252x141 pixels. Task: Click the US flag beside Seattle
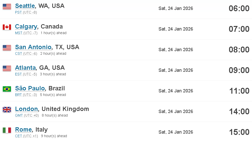(x=7, y=7)
